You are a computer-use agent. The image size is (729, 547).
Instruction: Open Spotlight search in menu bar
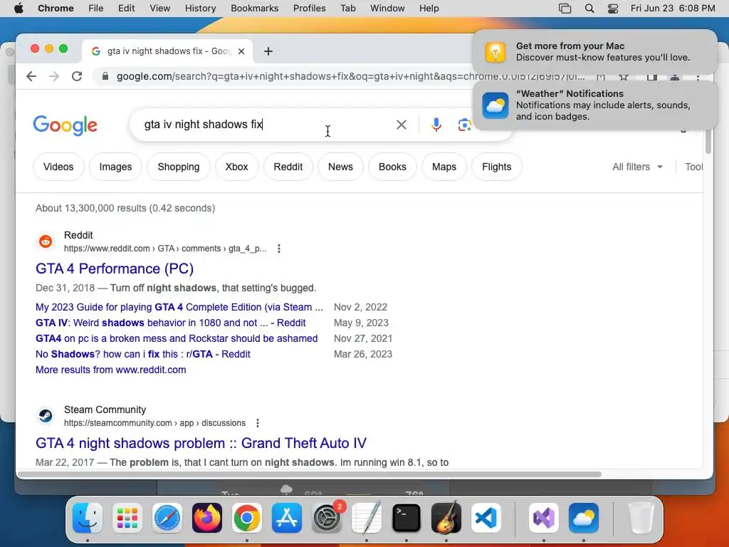pos(589,9)
